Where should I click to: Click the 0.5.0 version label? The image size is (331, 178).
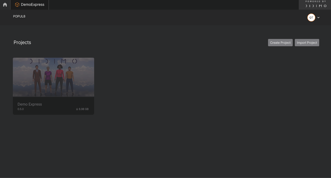click(20, 109)
